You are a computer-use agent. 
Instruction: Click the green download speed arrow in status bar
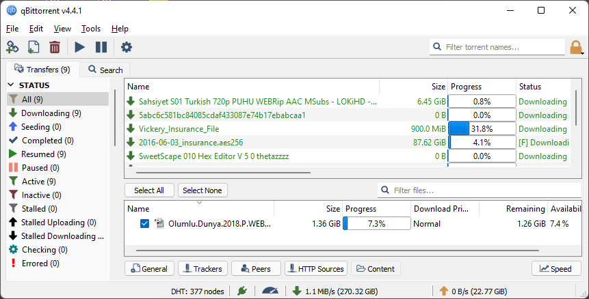[297, 291]
